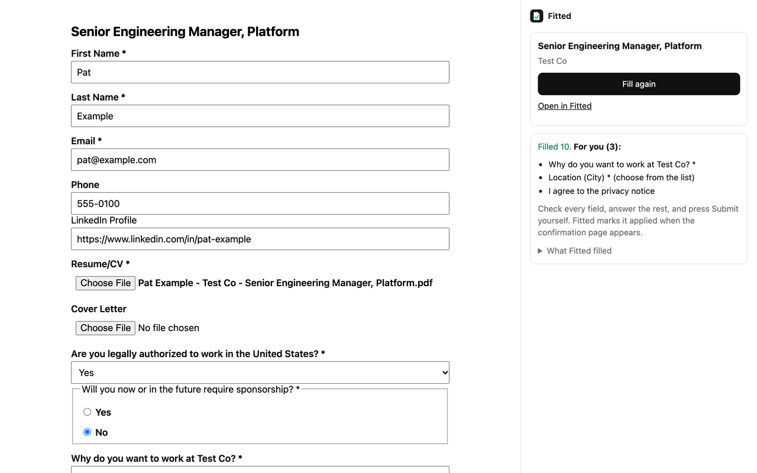Click the attached resume PDF file name
This screenshot has width=757, height=473.
tap(285, 283)
